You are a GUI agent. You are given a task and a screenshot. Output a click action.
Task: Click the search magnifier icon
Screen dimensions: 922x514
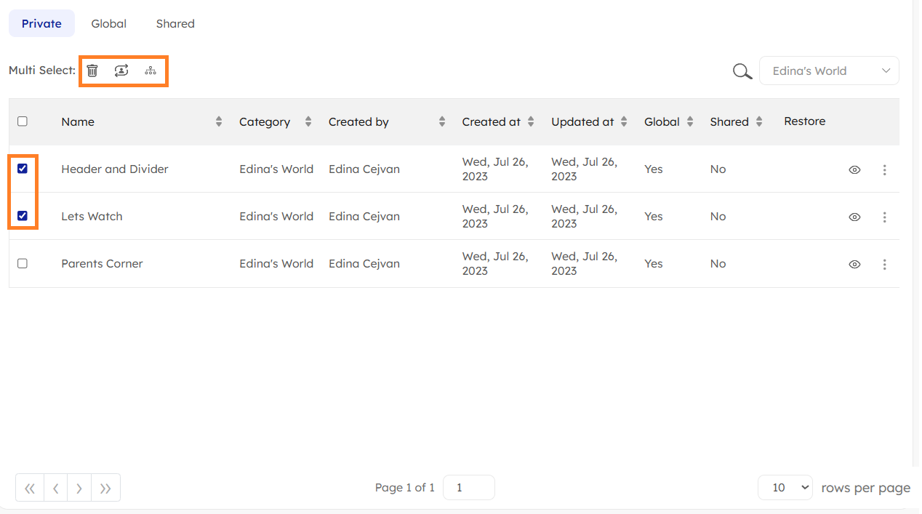tap(742, 71)
